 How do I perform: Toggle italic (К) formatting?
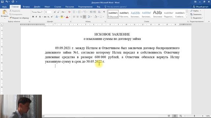tap(36, 17)
